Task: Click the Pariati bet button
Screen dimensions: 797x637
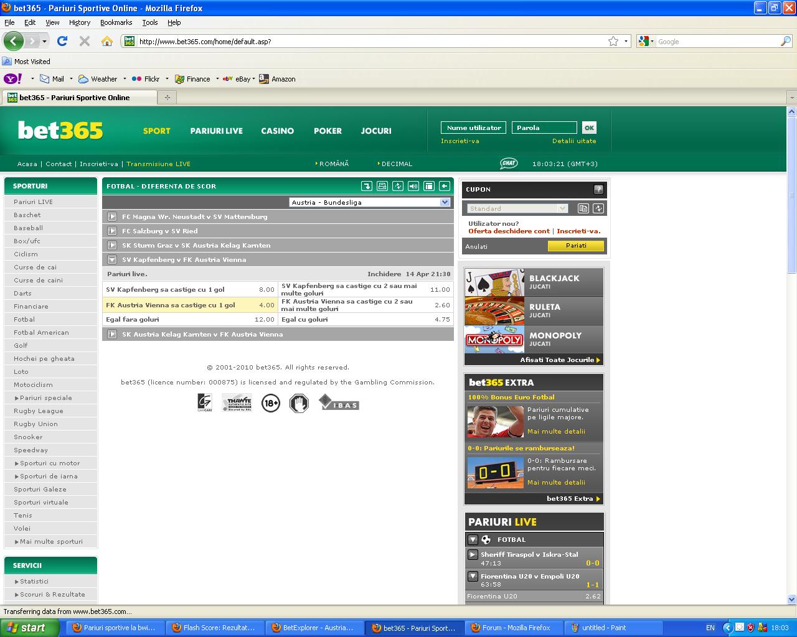Action: tap(576, 246)
